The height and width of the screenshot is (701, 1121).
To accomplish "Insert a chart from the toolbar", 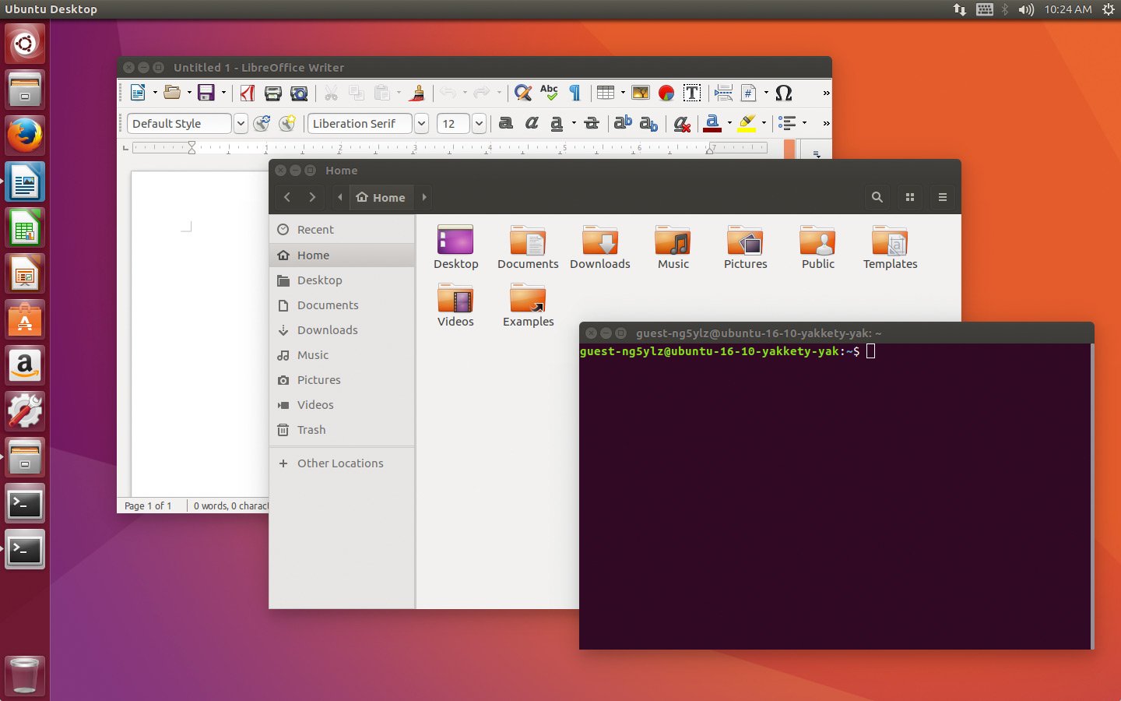I will [x=666, y=93].
